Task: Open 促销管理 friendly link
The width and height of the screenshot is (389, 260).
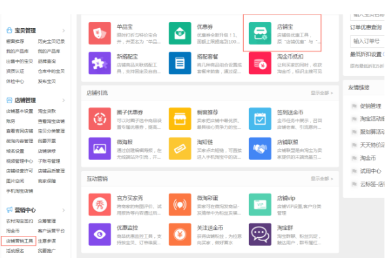Action: pos(371,106)
